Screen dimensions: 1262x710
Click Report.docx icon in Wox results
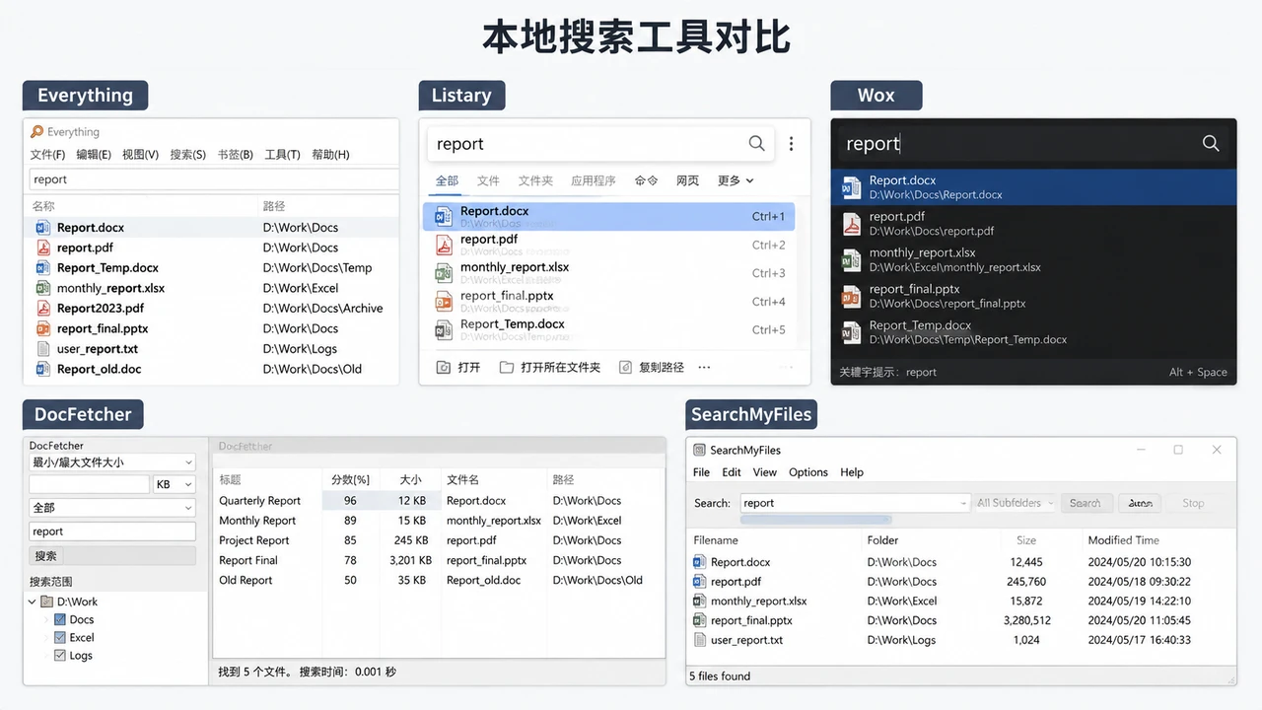851,187
